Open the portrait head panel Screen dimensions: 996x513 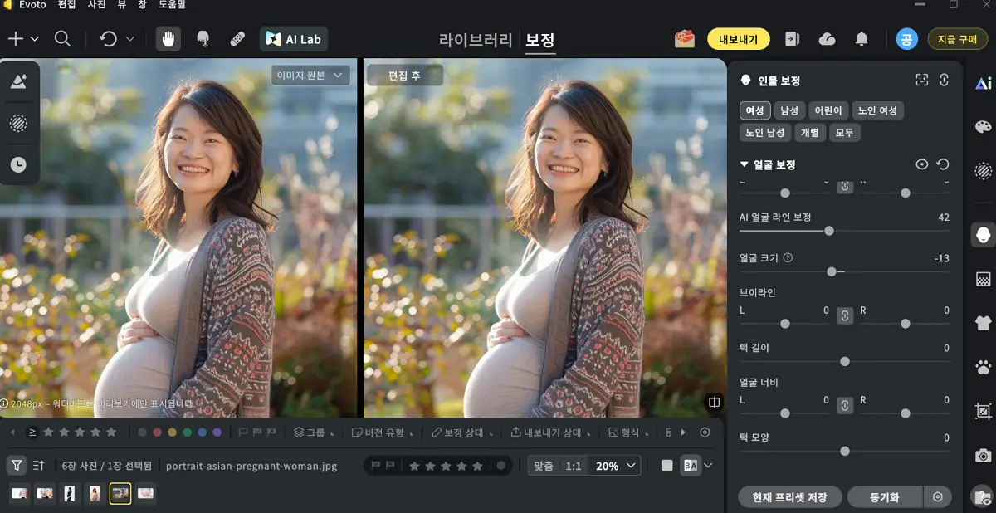tap(984, 235)
